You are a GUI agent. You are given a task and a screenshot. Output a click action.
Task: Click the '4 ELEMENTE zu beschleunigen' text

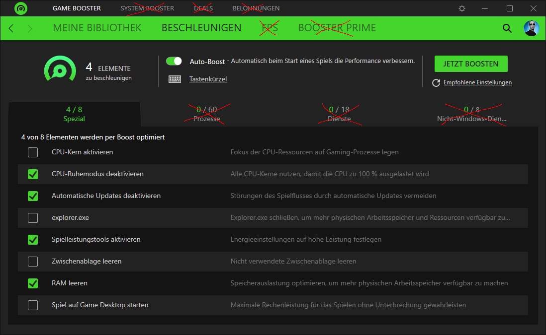(x=108, y=71)
